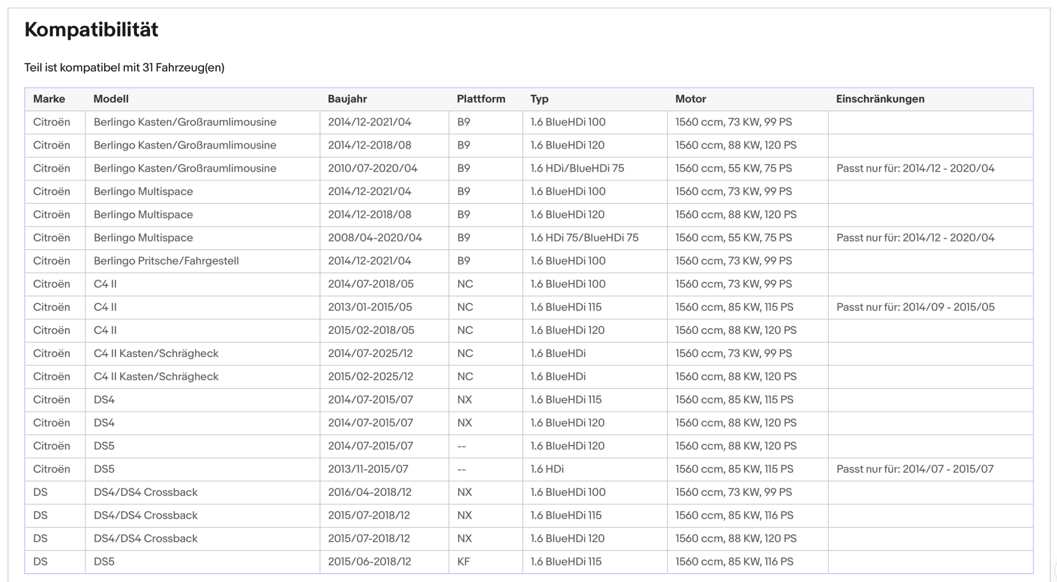Screen dimensions: 1057x582
Task: Click restriction text in the 2008/04-2020/04 row
Action: (915, 238)
